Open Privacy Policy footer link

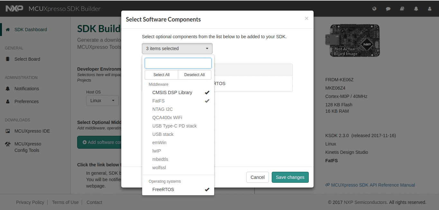(x=30, y=202)
